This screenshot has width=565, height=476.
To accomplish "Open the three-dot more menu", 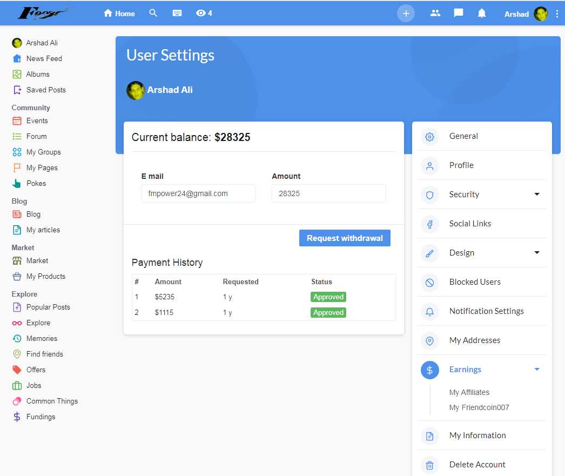I will coord(557,14).
